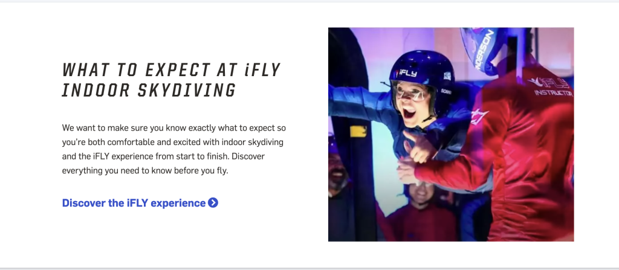Open the Discover the iFLY experience link
This screenshot has height=270, width=619.
pyautogui.click(x=134, y=203)
